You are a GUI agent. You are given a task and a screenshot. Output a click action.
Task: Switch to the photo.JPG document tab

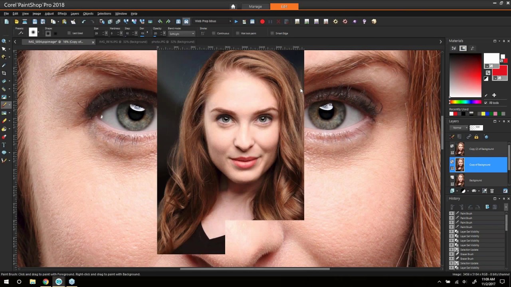click(x=173, y=42)
